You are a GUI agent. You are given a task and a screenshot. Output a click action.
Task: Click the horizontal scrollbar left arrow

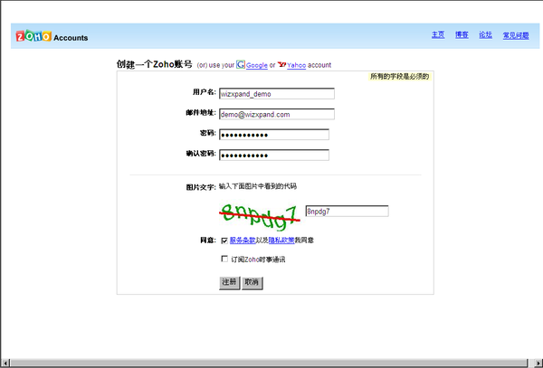(5, 363)
